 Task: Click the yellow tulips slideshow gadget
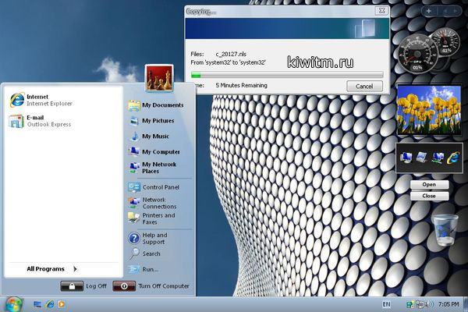tap(429, 109)
